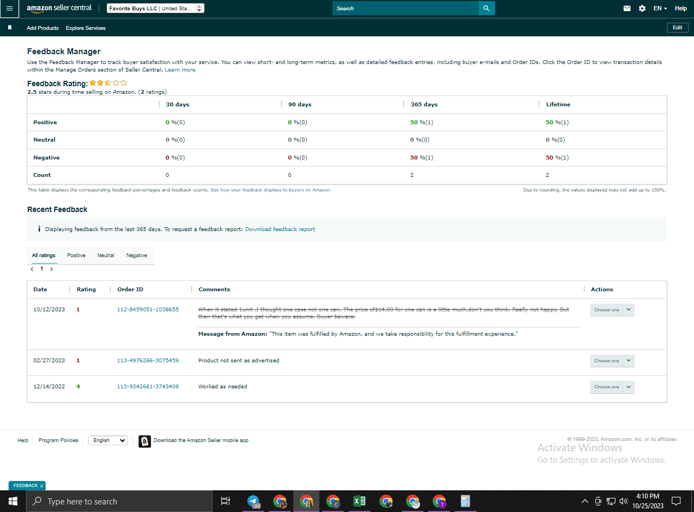This screenshot has width=694, height=512.
Task: Open Telegram from the taskbar
Action: click(253, 501)
